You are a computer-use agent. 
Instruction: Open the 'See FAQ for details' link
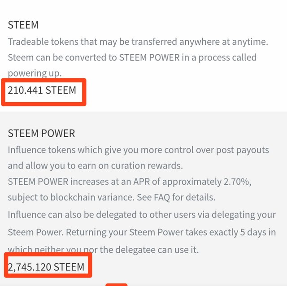[x=176, y=197]
